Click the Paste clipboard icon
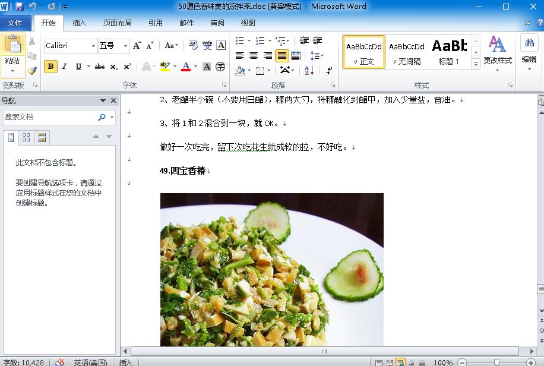 13,45
